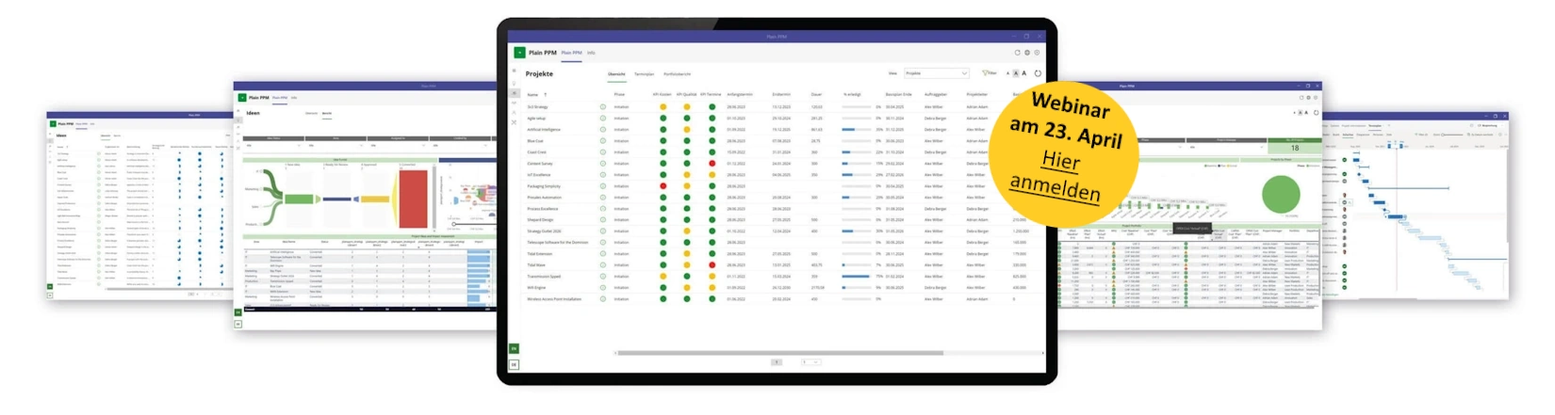The image size is (1555, 415).
Task: Open the Info tab next to Plain PPM
Action: click(x=591, y=53)
